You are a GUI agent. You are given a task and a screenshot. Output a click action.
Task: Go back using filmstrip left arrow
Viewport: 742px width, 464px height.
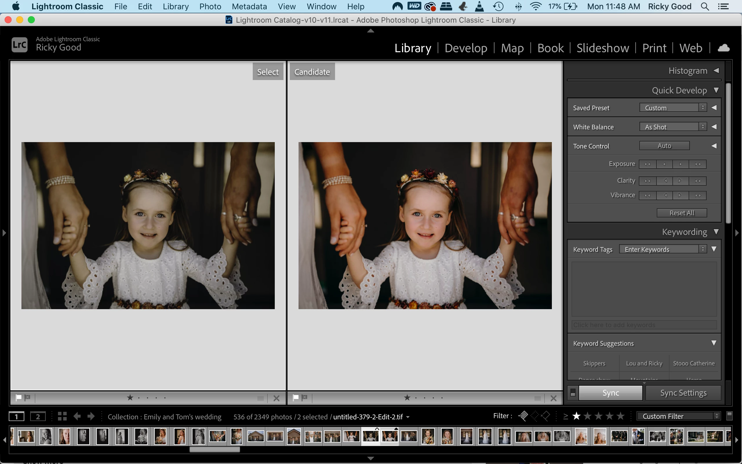coord(77,416)
